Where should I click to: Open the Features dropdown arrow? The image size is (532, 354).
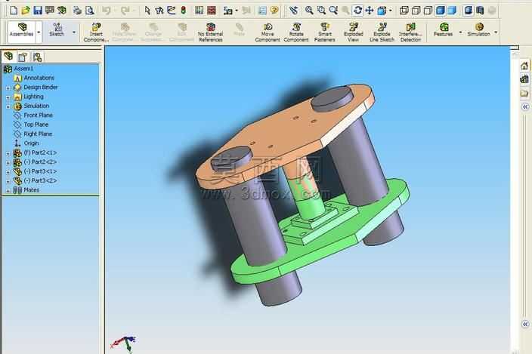(x=460, y=32)
